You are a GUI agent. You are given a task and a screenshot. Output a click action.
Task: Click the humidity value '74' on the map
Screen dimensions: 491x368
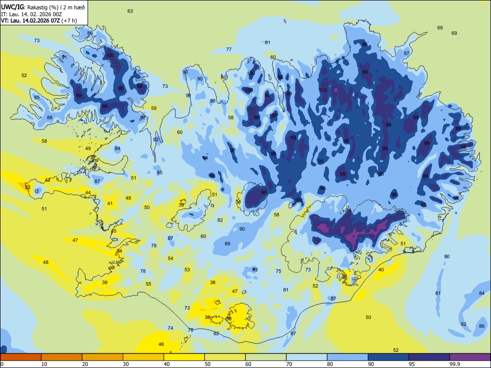click(x=170, y=328)
